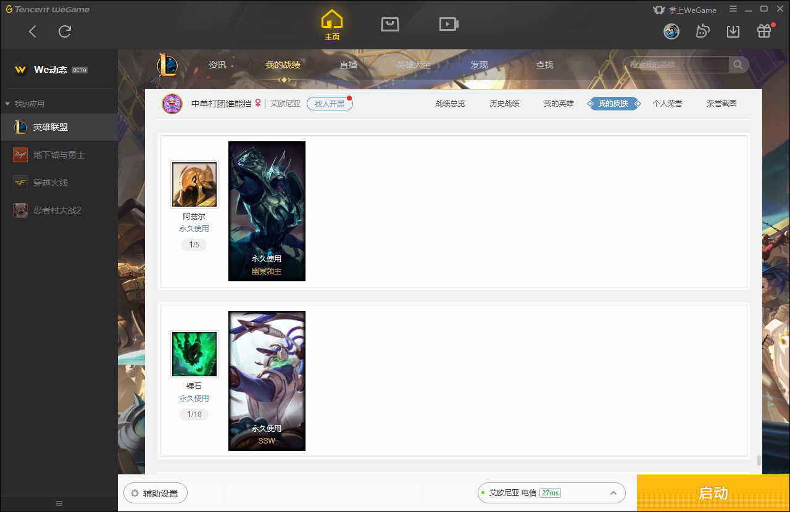Image resolution: width=790 pixels, height=512 pixels.
Task: Click the summoner profile avatar
Action: tap(172, 104)
